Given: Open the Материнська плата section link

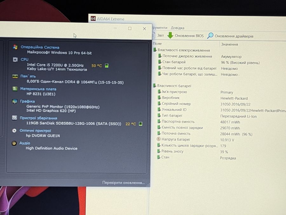Looking at the screenshot, I should (38, 89).
